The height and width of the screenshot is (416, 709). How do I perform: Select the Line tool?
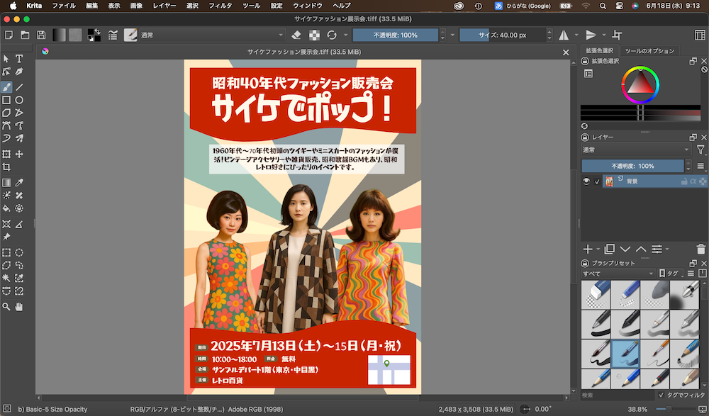pos(19,87)
